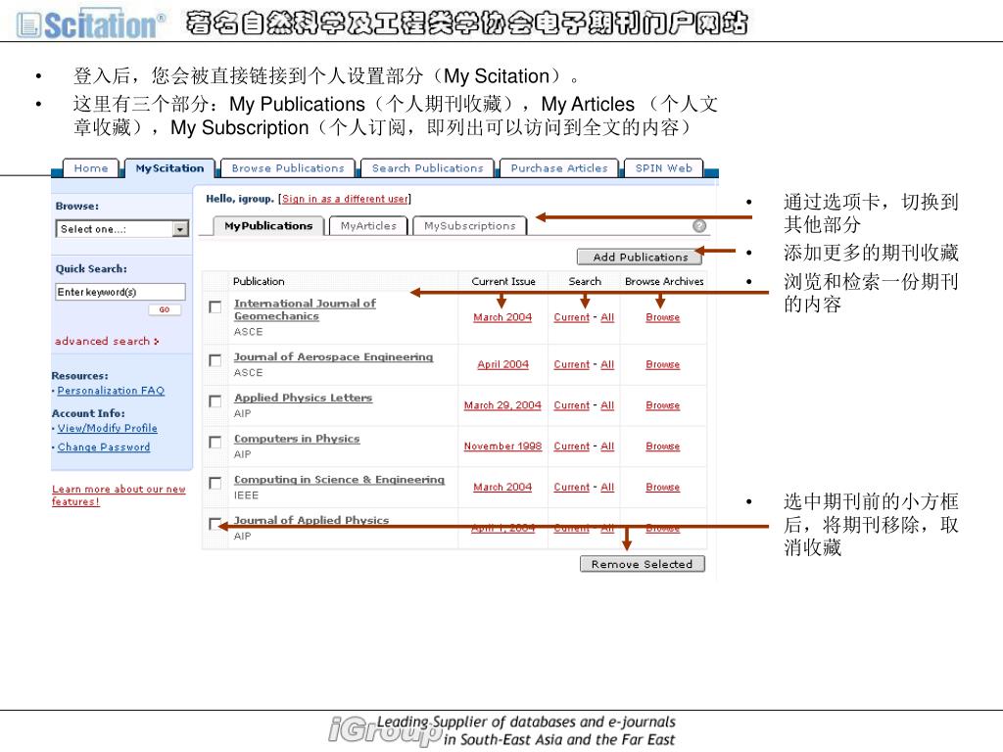Open the November 1998 issue link
This screenshot has height=752, width=1003.
[502, 446]
